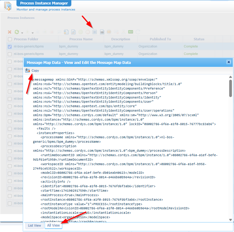Viewport: 234px width, 232px height.
Task: Click the orange envelope toolbar icon
Action: (109, 32)
